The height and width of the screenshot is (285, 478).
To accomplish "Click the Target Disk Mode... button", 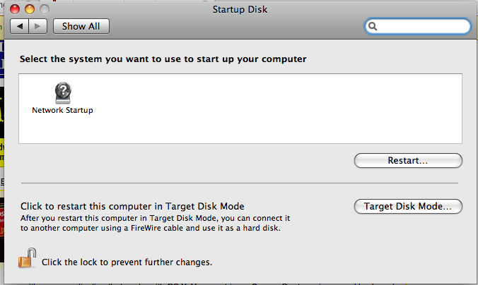I will [408, 206].
